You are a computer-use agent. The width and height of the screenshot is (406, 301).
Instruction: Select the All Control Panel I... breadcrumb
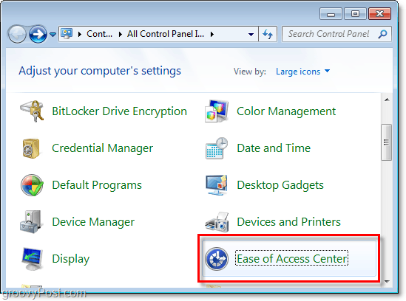click(x=166, y=34)
